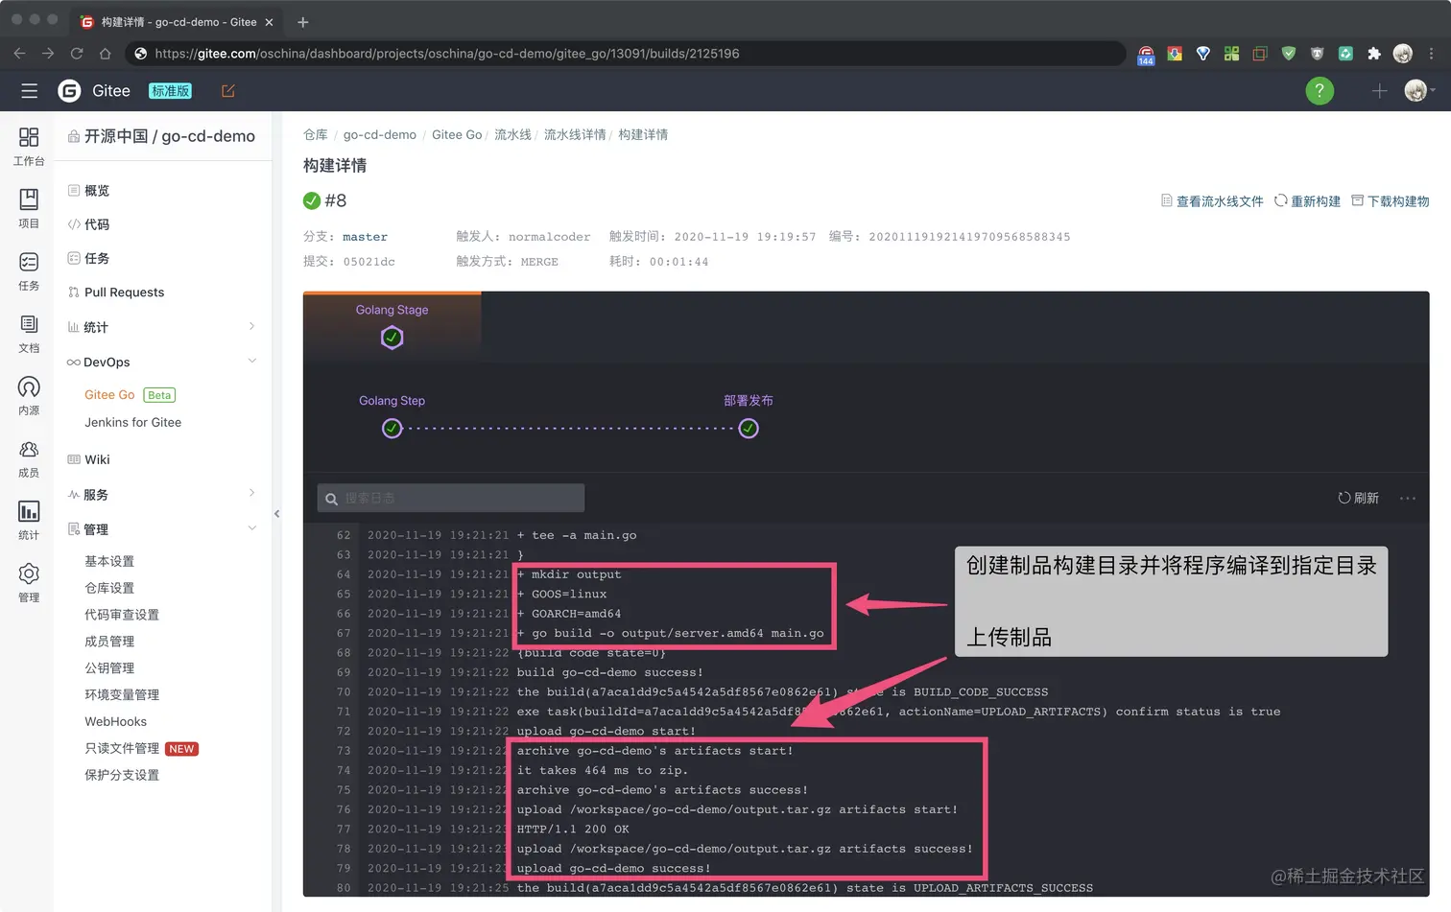
Task: Collapse the sidebar with the handle arrow
Action: pos(276,514)
